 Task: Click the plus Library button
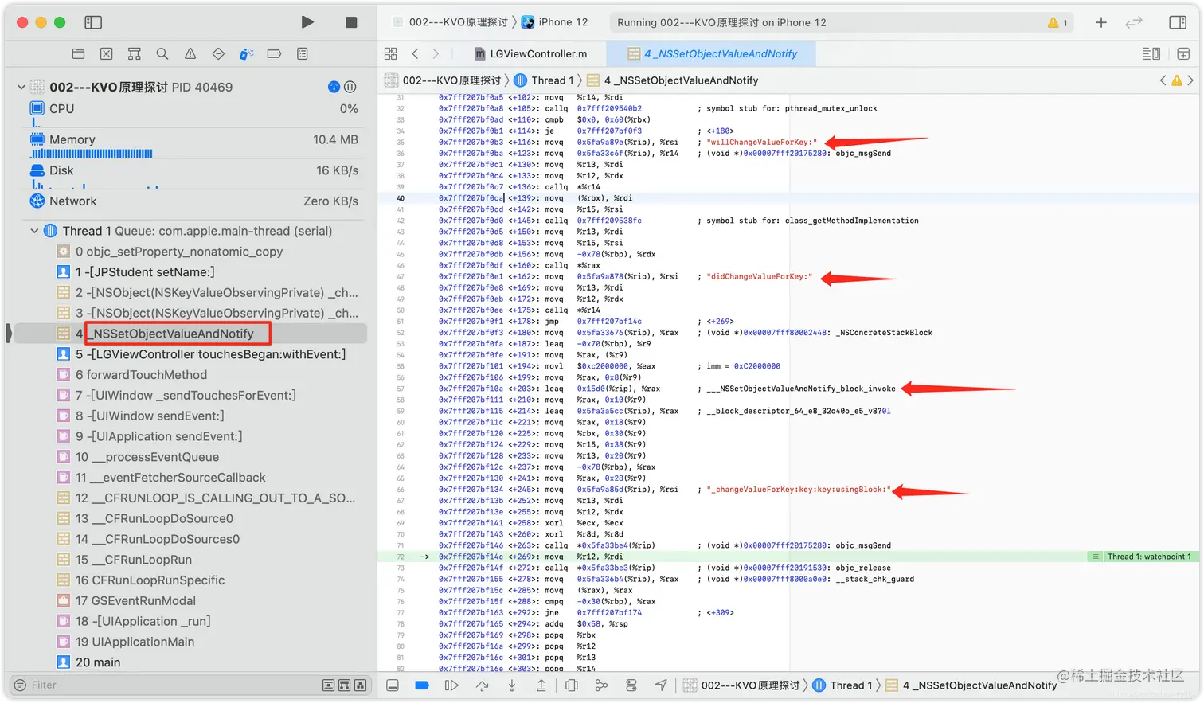[1101, 22]
